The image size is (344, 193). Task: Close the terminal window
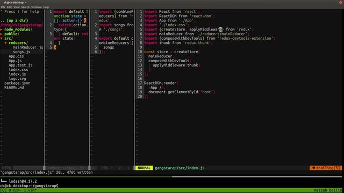pyautogui.click(x=341, y=2)
